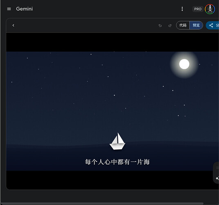Click the PRO plan badge

[198, 9]
